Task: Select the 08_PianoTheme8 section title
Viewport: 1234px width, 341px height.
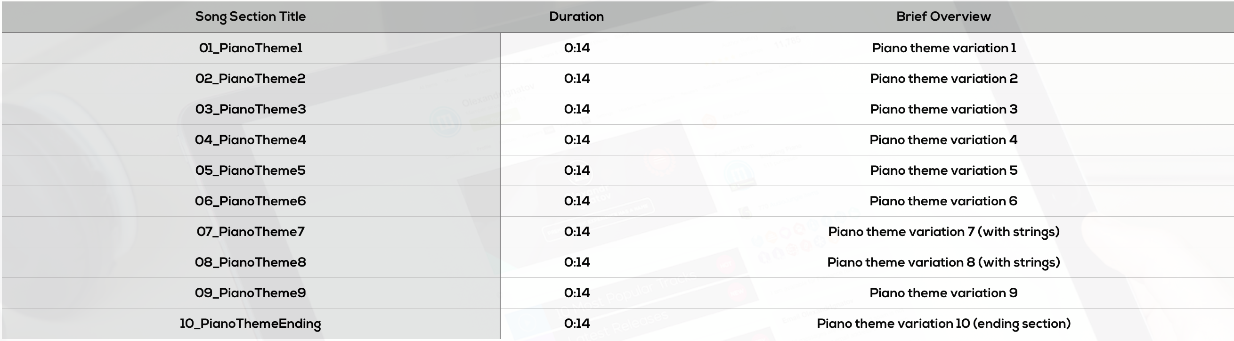Action: click(x=251, y=262)
